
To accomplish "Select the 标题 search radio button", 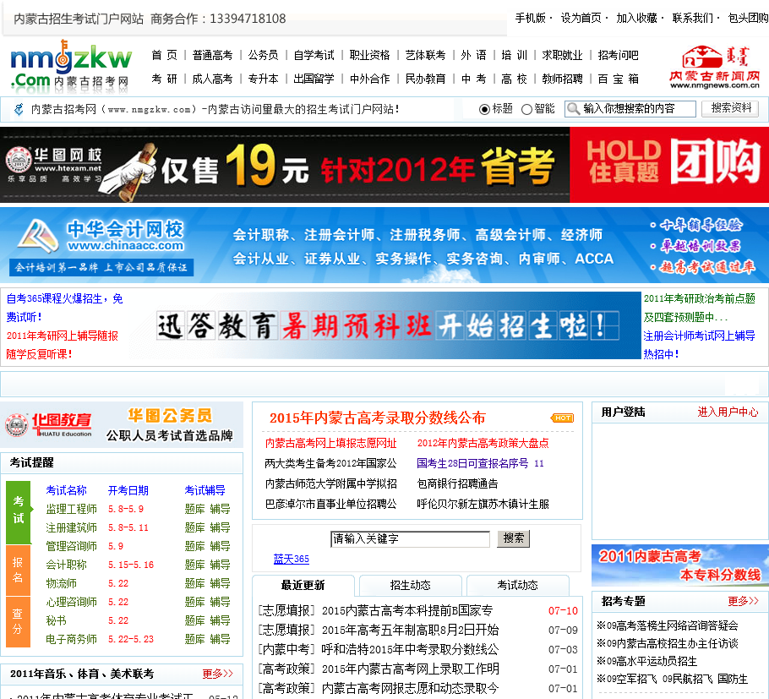I will pos(484,109).
